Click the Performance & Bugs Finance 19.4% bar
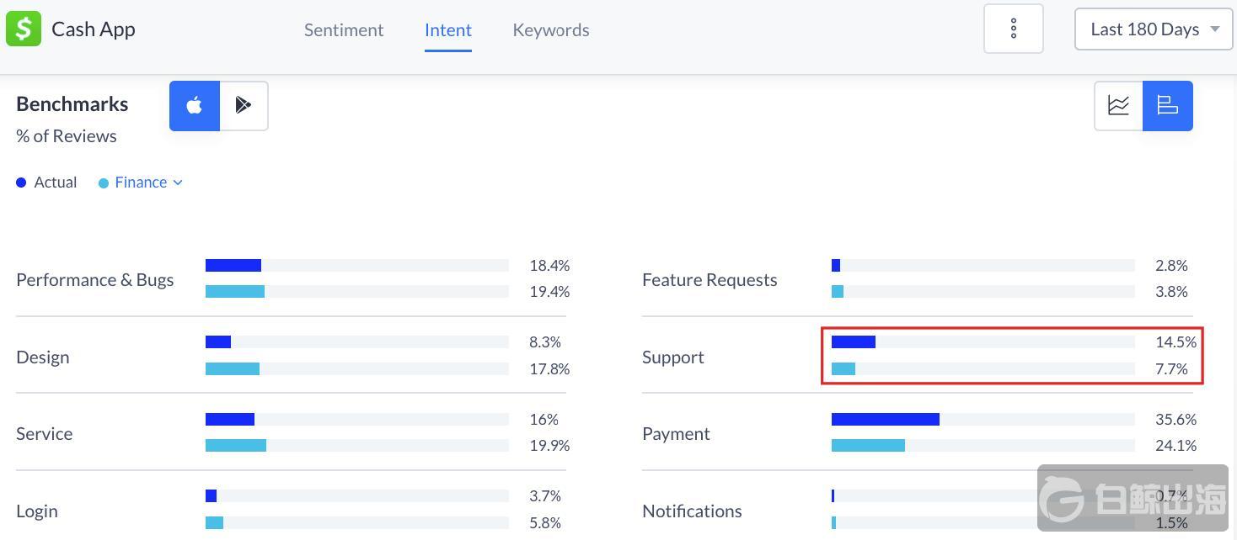The image size is (1237, 540). coord(235,292)
